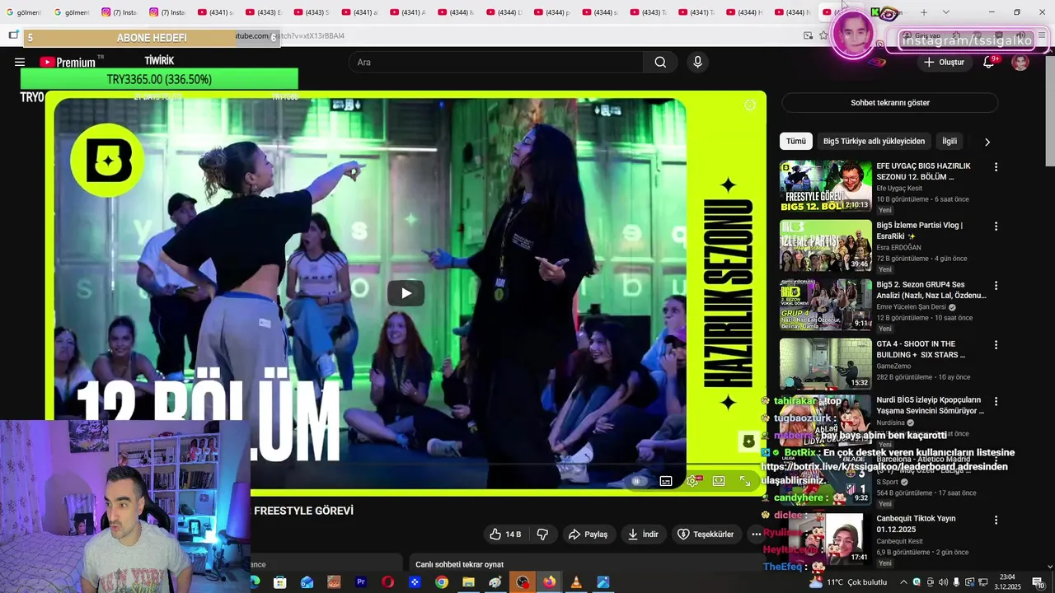Open the Mail app from the taskbar
Viewport: 1055px width, 593px height.
pos(307,582)
